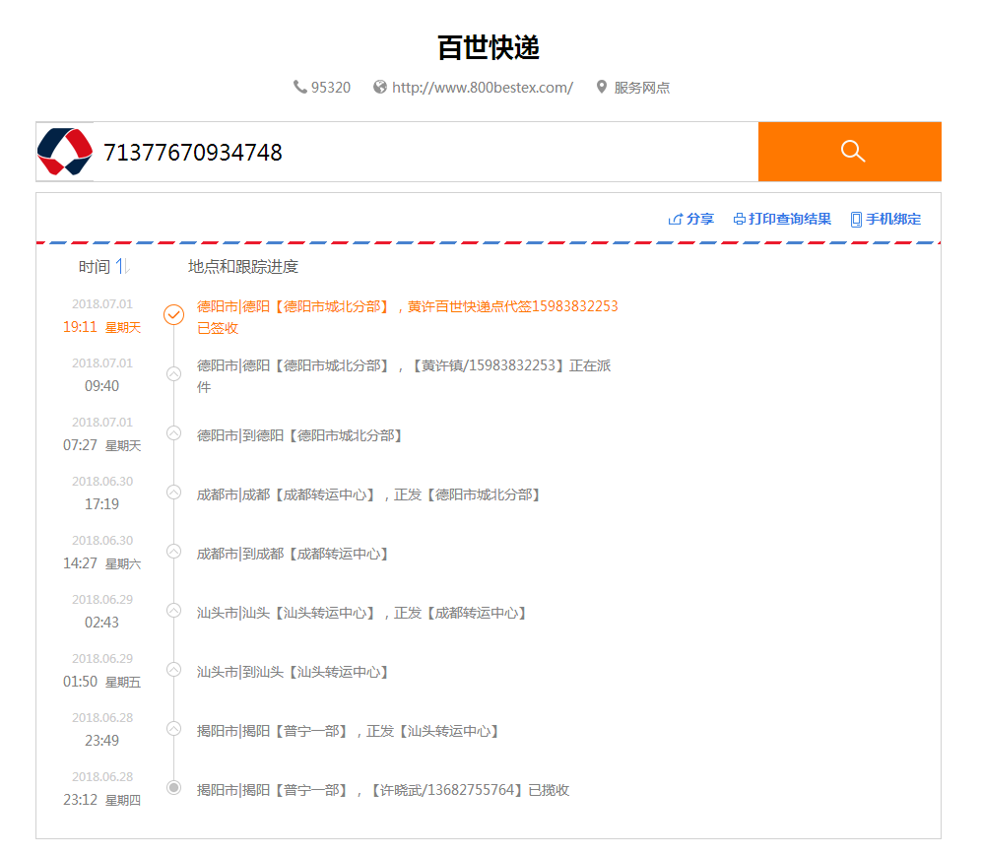Click the timeline marker at 14:27 entry
The width and height of the screenshot is (981, 856).
click(x=174, y=552)
